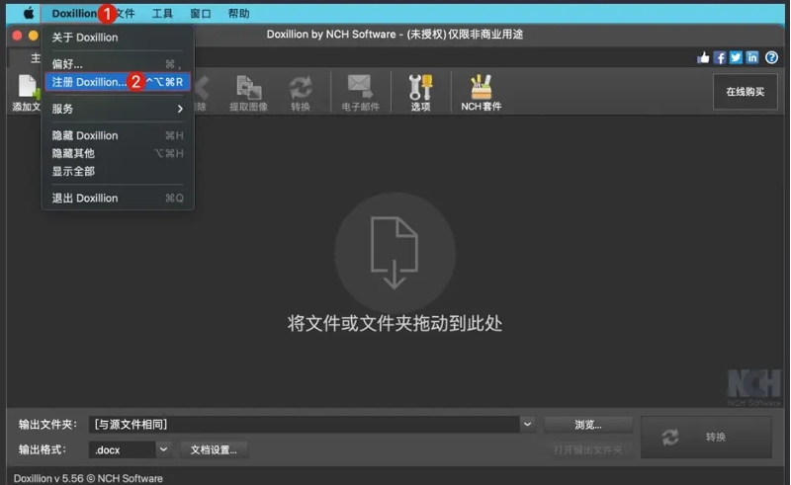Image resolution: width=791 pixels, height=485 pixels.
Task: Open the 工具 menu
Action: point(162,14)
